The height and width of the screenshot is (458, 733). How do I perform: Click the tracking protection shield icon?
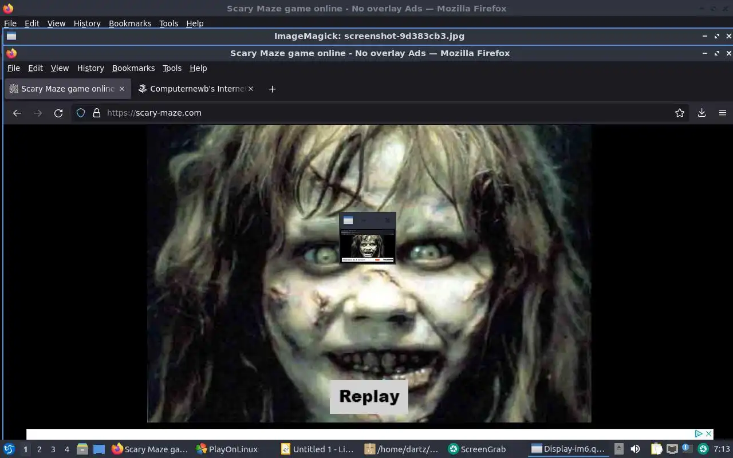click(81, 113)
